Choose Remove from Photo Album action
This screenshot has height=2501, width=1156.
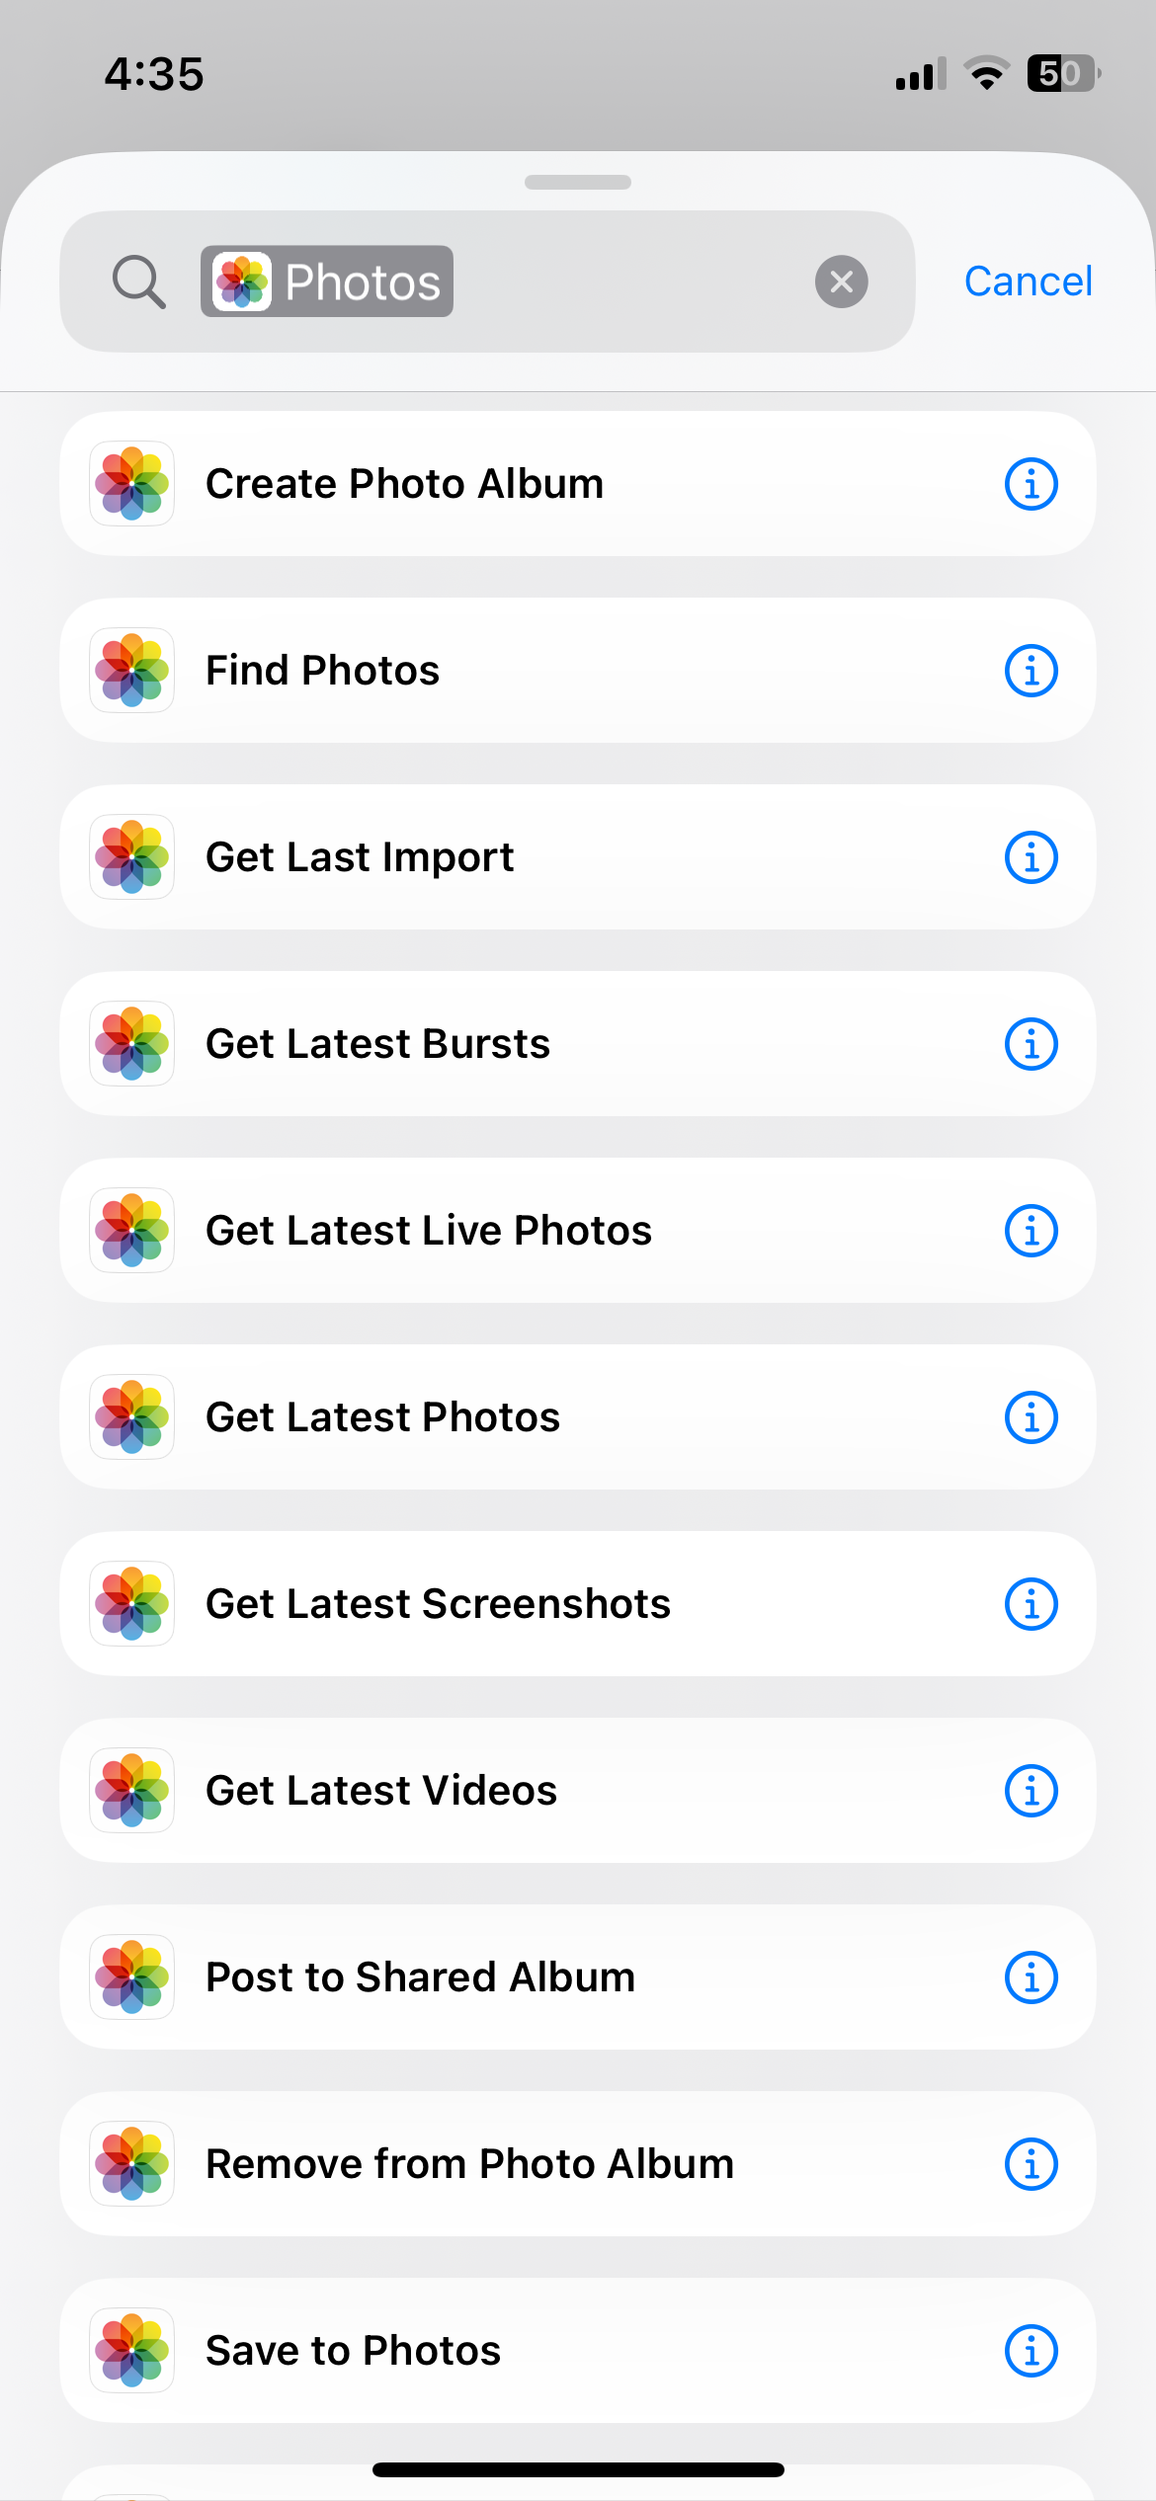click(x=469, y=2164)
